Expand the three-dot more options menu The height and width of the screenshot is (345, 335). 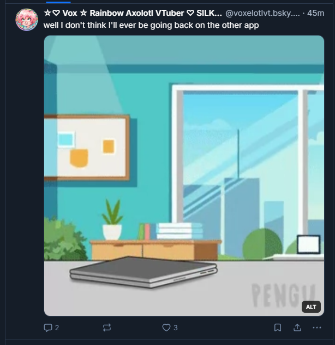click(317, 328)
